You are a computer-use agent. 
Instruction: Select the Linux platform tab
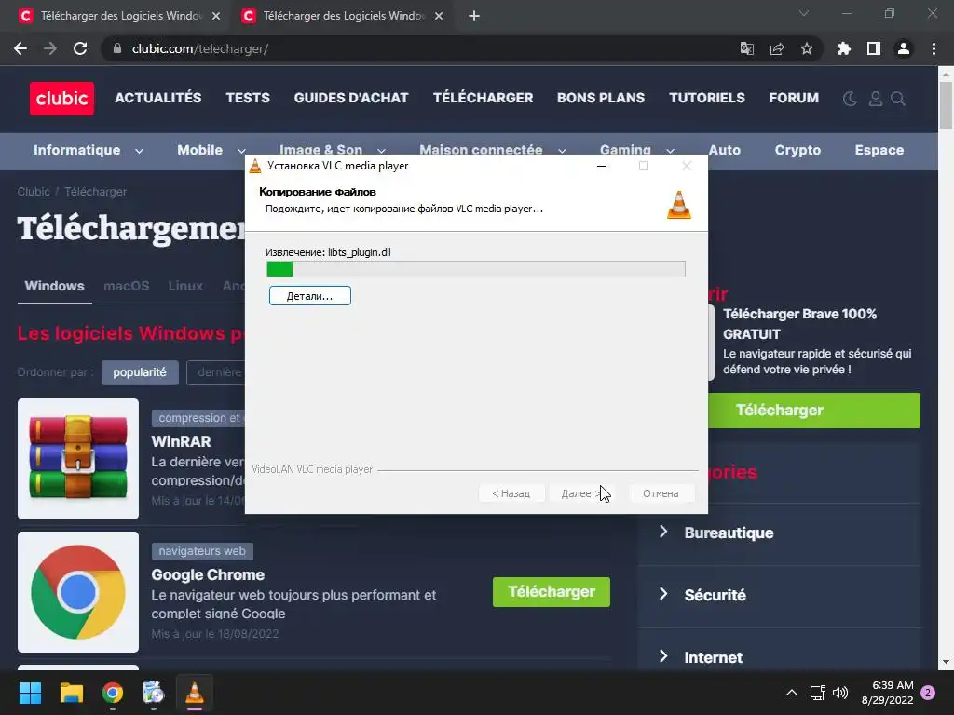[185, 286]
